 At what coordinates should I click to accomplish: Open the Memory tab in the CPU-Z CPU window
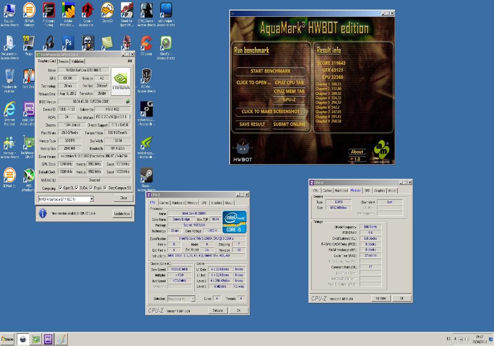pos(193,203)
